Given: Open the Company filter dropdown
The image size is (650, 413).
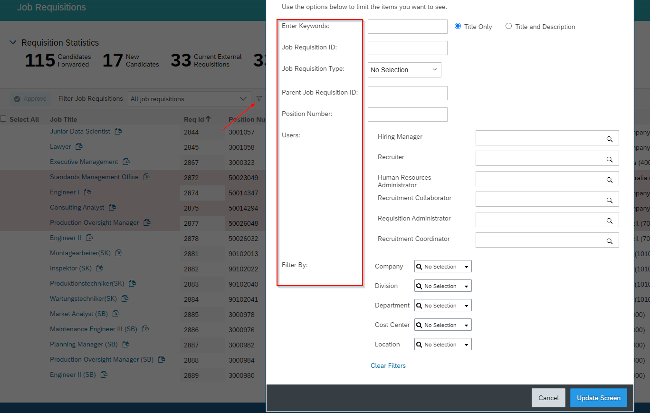Looking at the screenshot, I should [x=443, y=267].
